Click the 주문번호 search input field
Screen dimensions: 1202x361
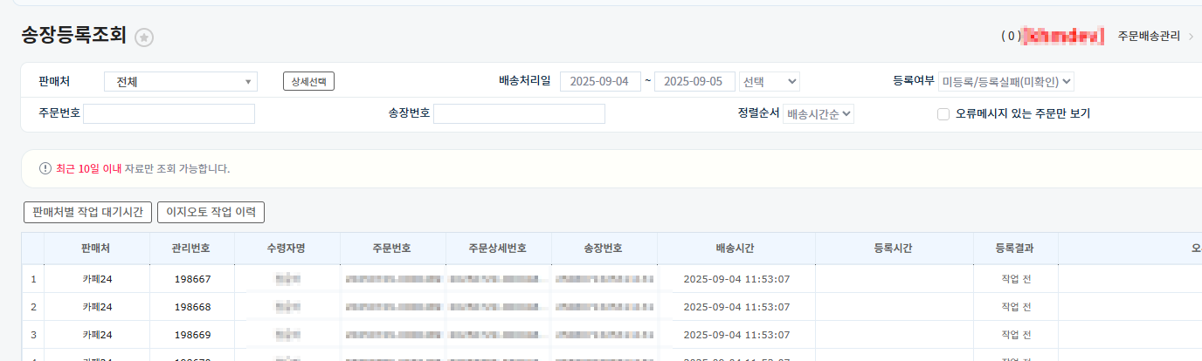coord(169,114)
